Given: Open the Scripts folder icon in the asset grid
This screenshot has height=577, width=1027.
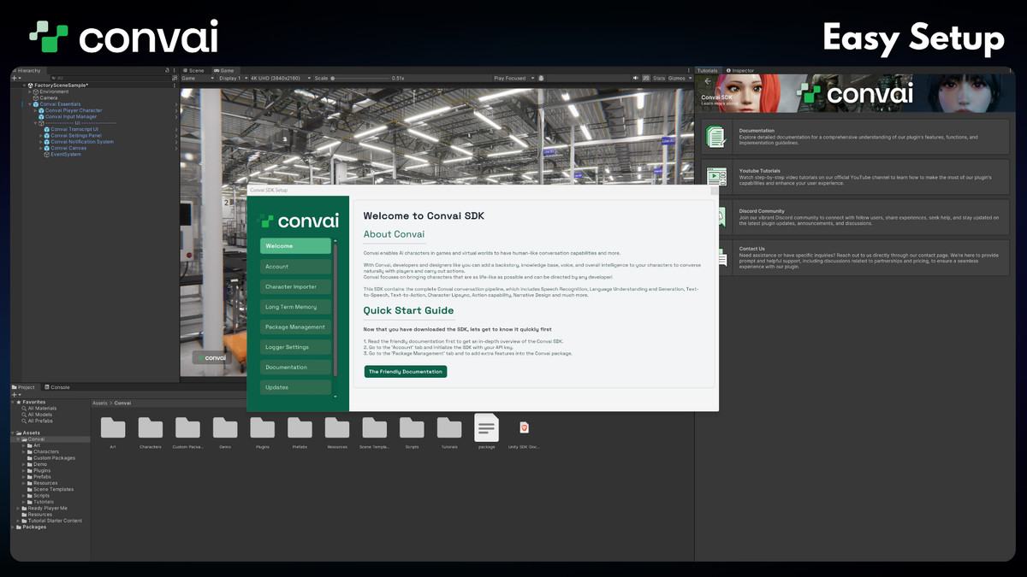Looking at the screenshot, I should pos(412,427).
